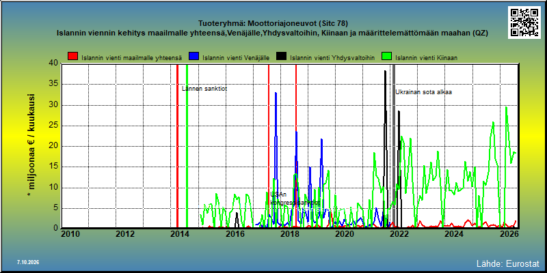Click y-axis value 0
547x273 pixels.
pos(55,227)
